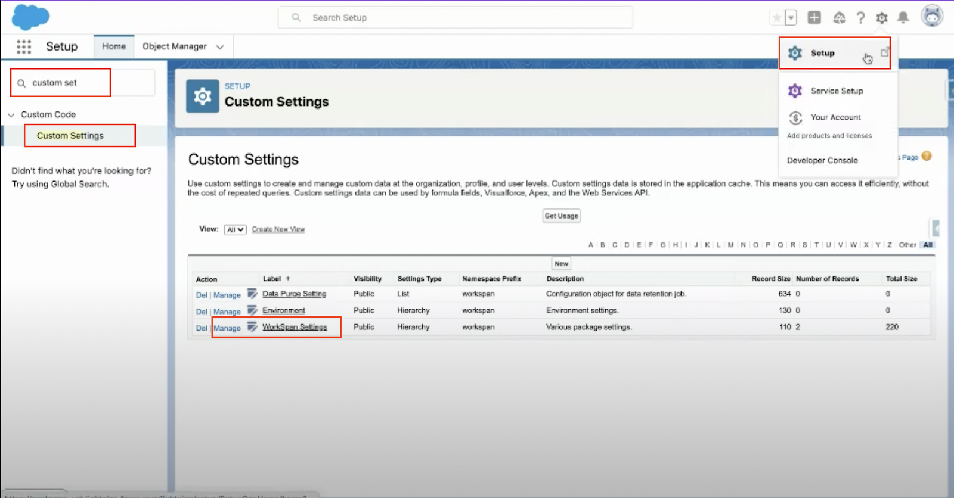This screenshot has height=498, width=954.
Task: Open the Help question mark icon
Action: point(860,18)
